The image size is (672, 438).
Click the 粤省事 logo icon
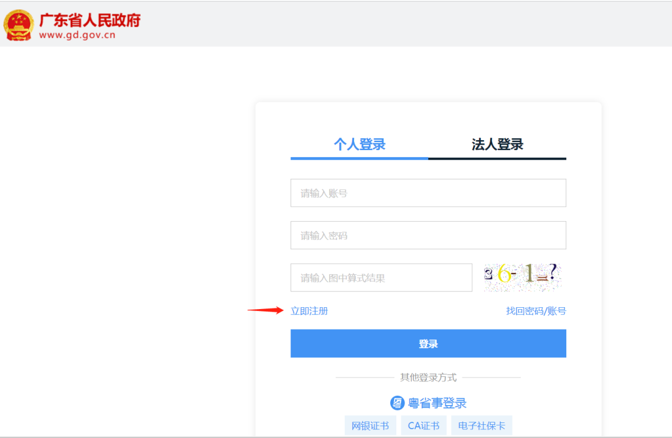click(397, 403)
